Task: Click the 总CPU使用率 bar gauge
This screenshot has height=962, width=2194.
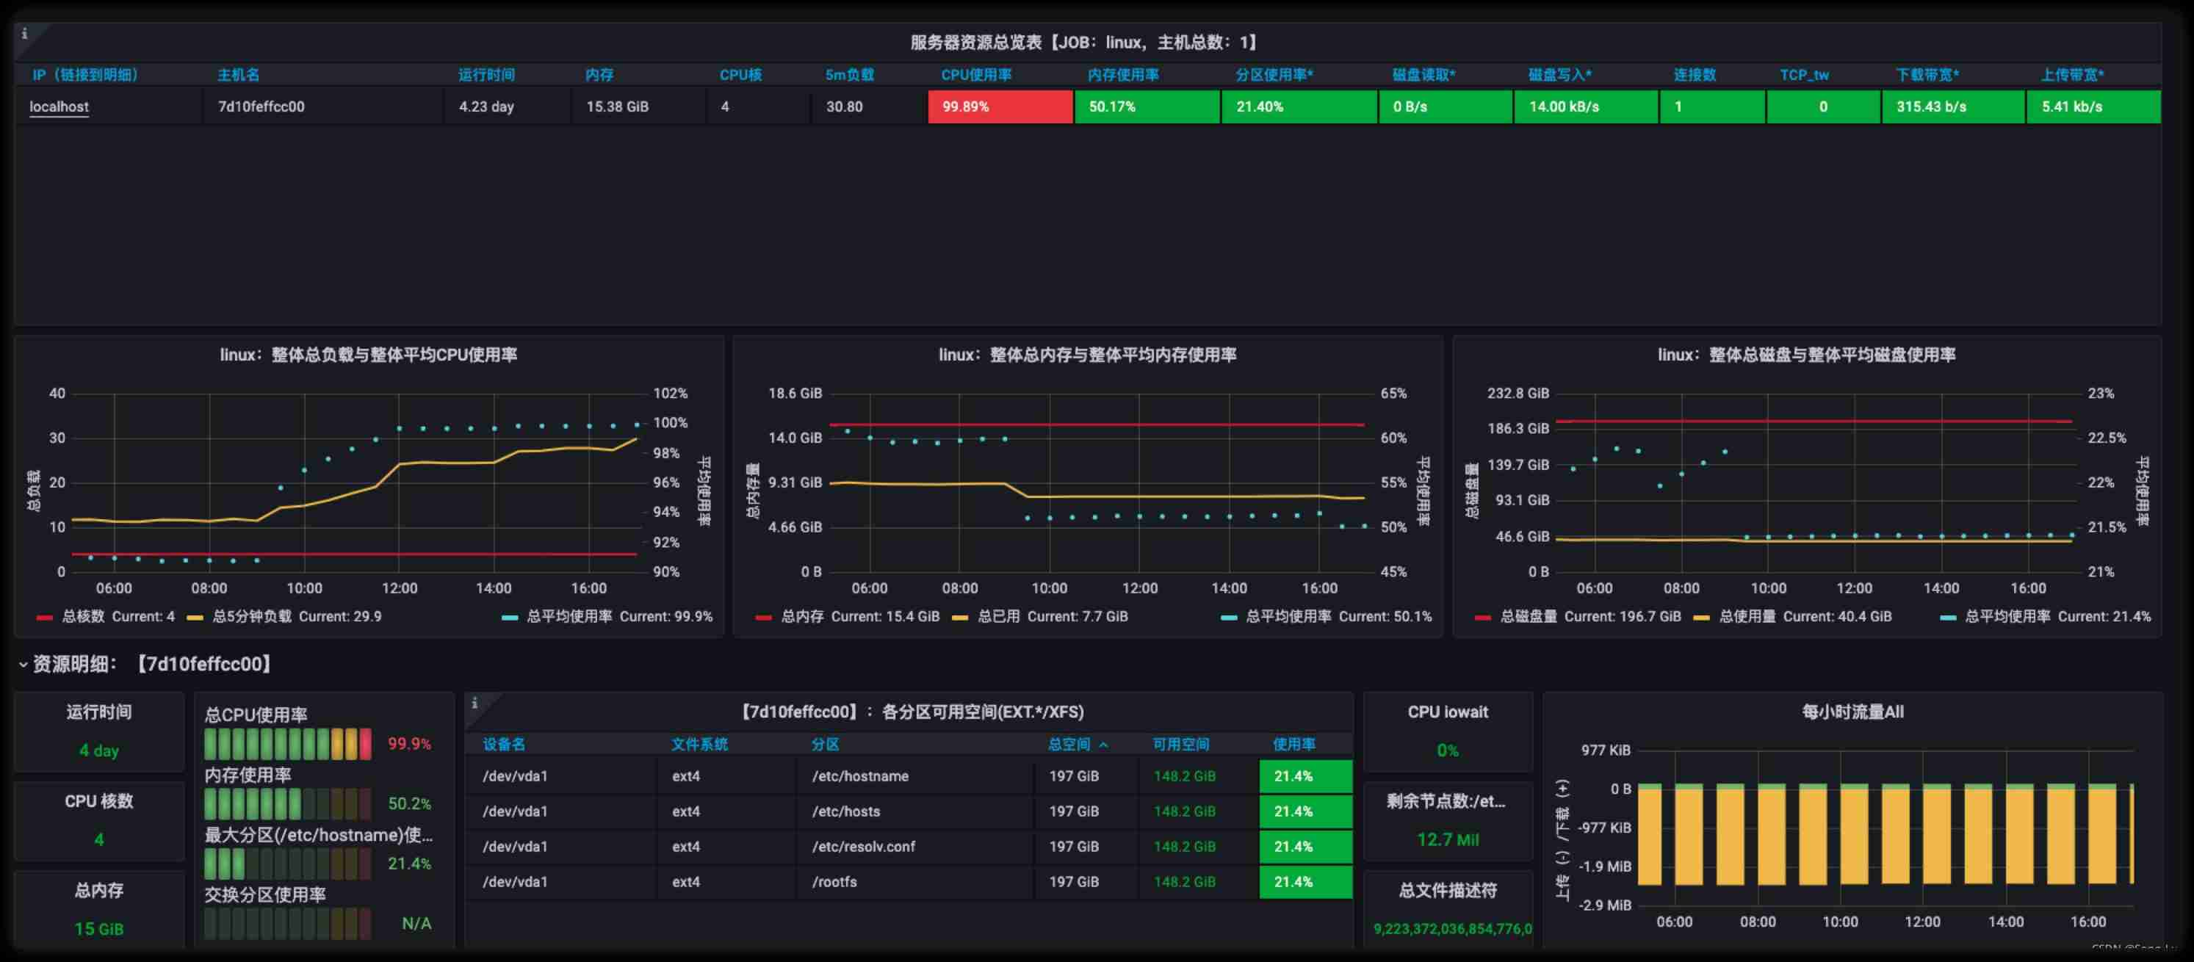Action: pyautogui.click(x=288, y=744)
